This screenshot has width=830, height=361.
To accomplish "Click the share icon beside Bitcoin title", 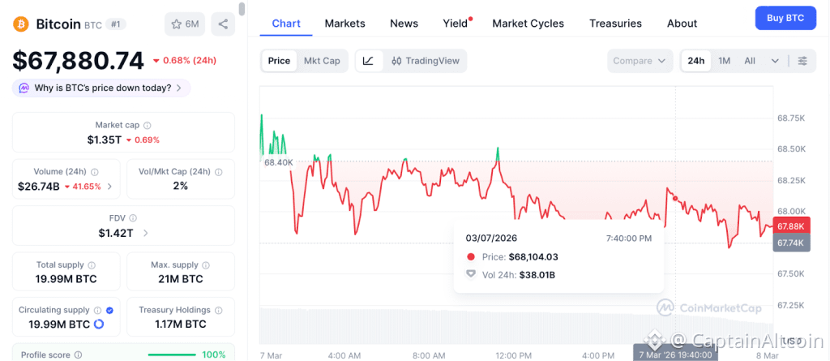I will click(x=223, y=24).
